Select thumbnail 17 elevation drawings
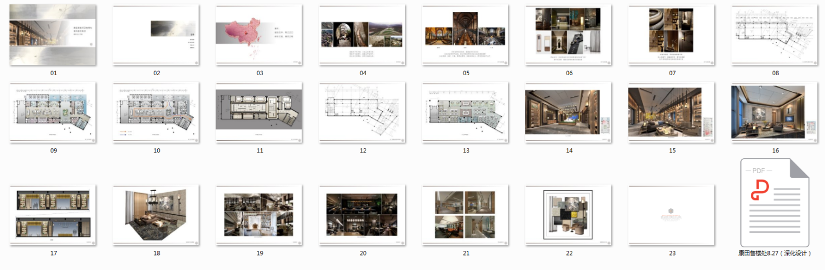Viewport: 825px width, 270px height. [53, 215]
